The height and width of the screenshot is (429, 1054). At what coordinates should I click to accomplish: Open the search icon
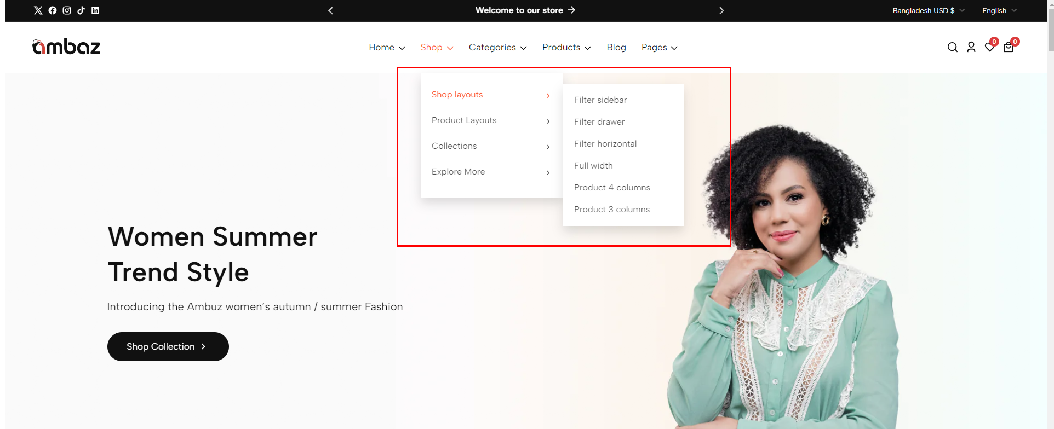[x=953, y=48]
